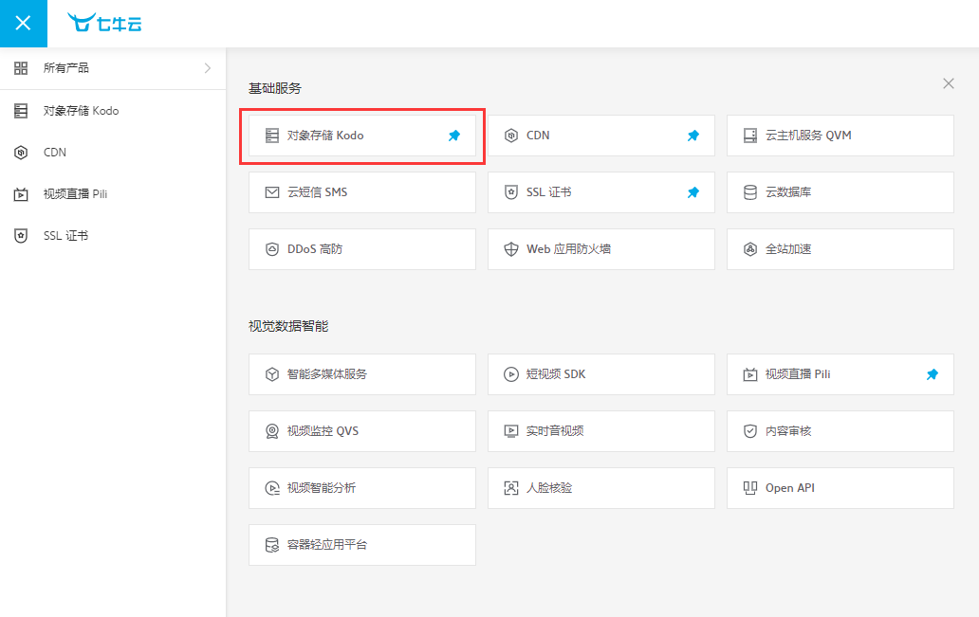Click the 对象存储 Kodo card storage icon
This screenshot has height=617, width=979.
pyautogui.click(x=272, y=136)
